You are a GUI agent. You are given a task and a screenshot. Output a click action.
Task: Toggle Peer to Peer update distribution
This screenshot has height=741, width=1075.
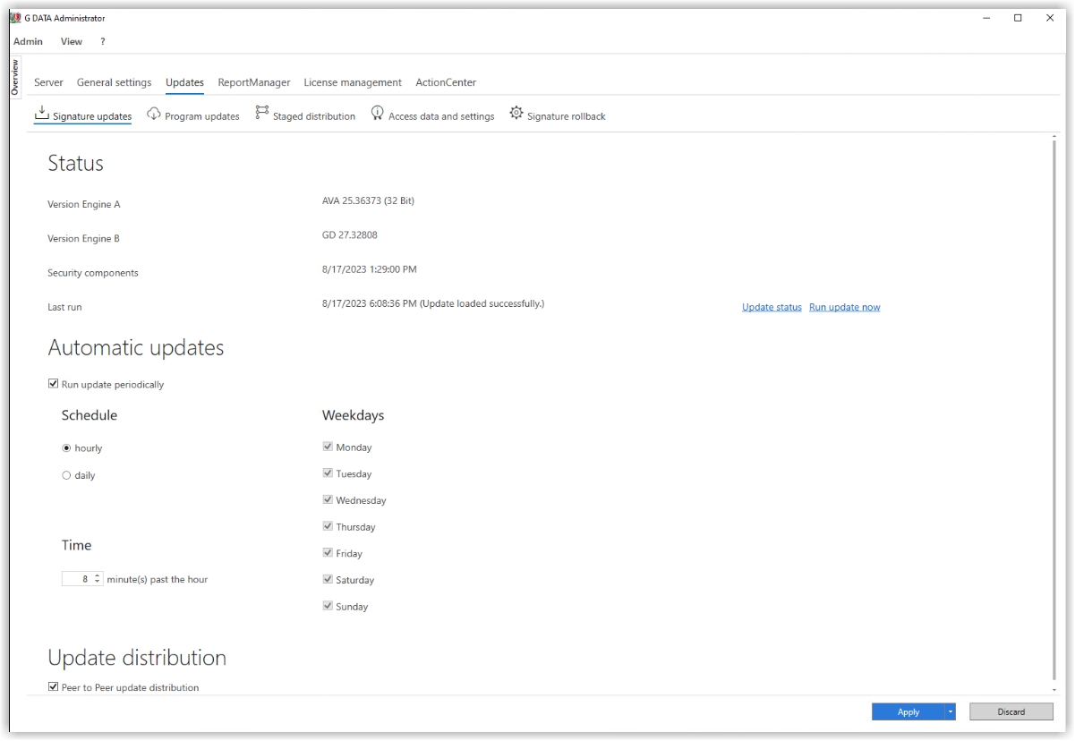[53, 687]
